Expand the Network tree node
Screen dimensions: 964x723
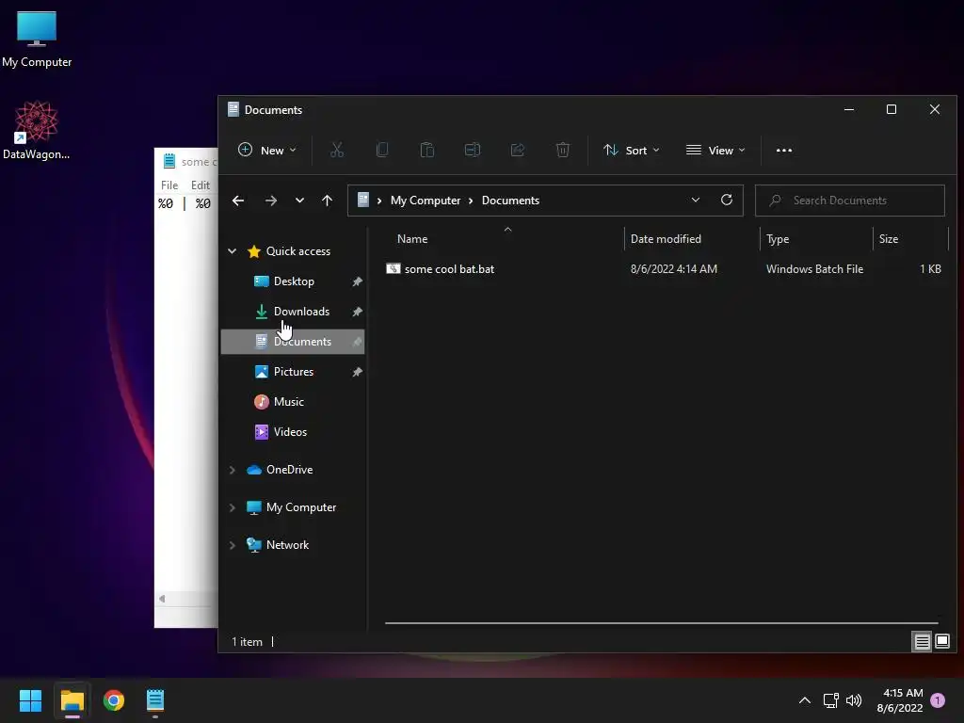[232, 545]
